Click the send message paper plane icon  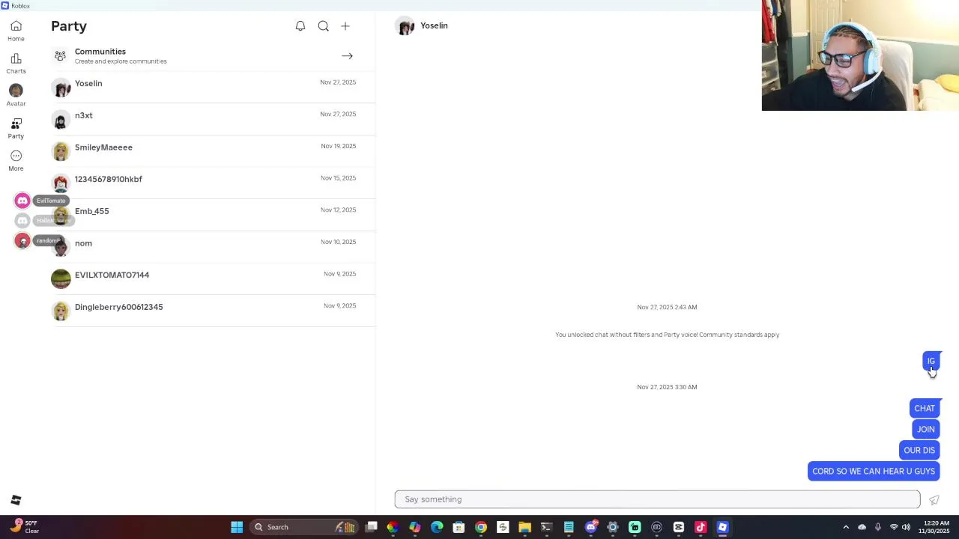tap(934, 499)
